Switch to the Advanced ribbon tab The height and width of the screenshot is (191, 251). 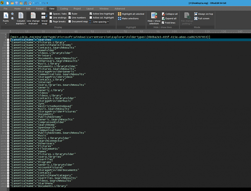pos(120,9)
